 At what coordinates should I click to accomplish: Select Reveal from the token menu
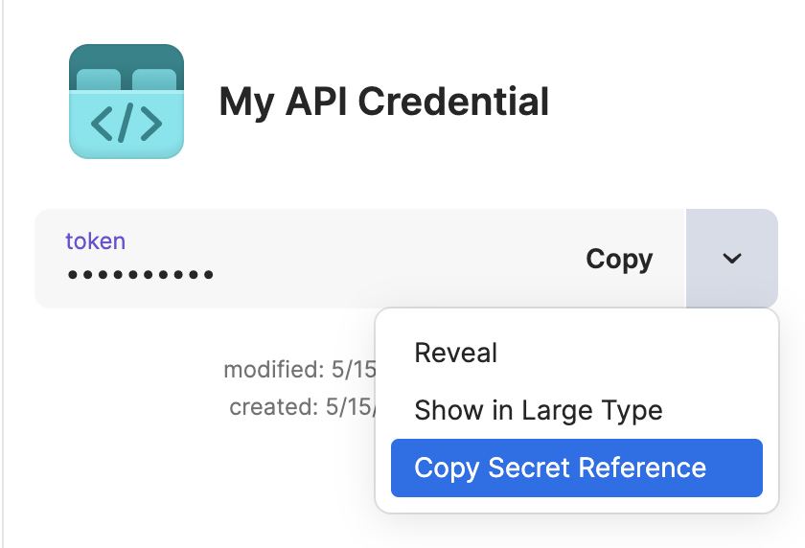[x=455, y=353]
